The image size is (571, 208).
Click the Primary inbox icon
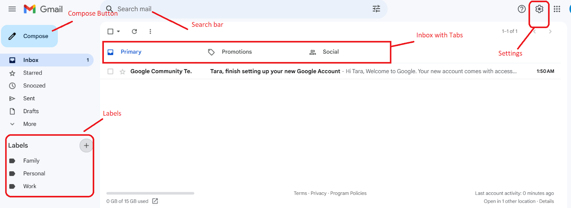pyautogui.click(x=111, y=52)
